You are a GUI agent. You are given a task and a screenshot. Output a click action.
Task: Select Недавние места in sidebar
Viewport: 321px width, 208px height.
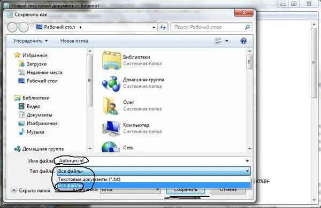(x=44, y=72)
